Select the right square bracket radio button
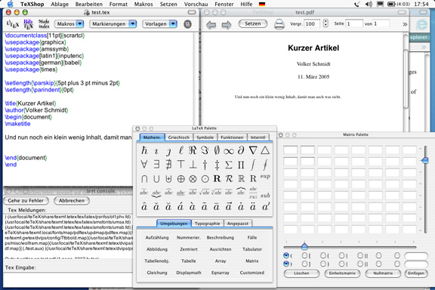The image size is (435, 290). click(304, 264)
